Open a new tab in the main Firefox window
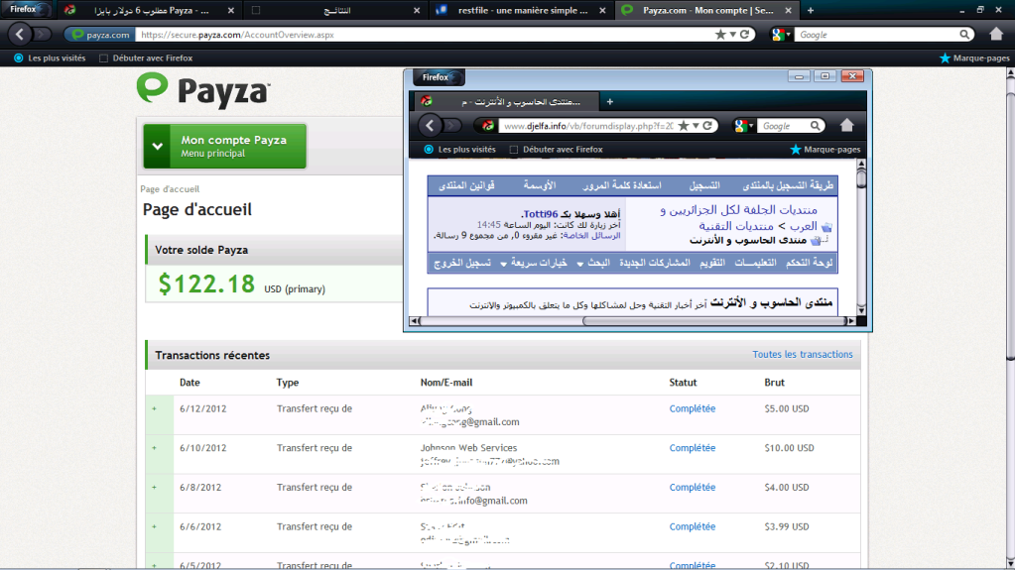 811,10
